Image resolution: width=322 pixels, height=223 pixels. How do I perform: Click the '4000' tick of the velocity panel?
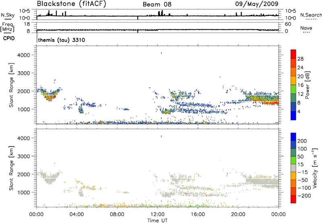coord(24,138)
